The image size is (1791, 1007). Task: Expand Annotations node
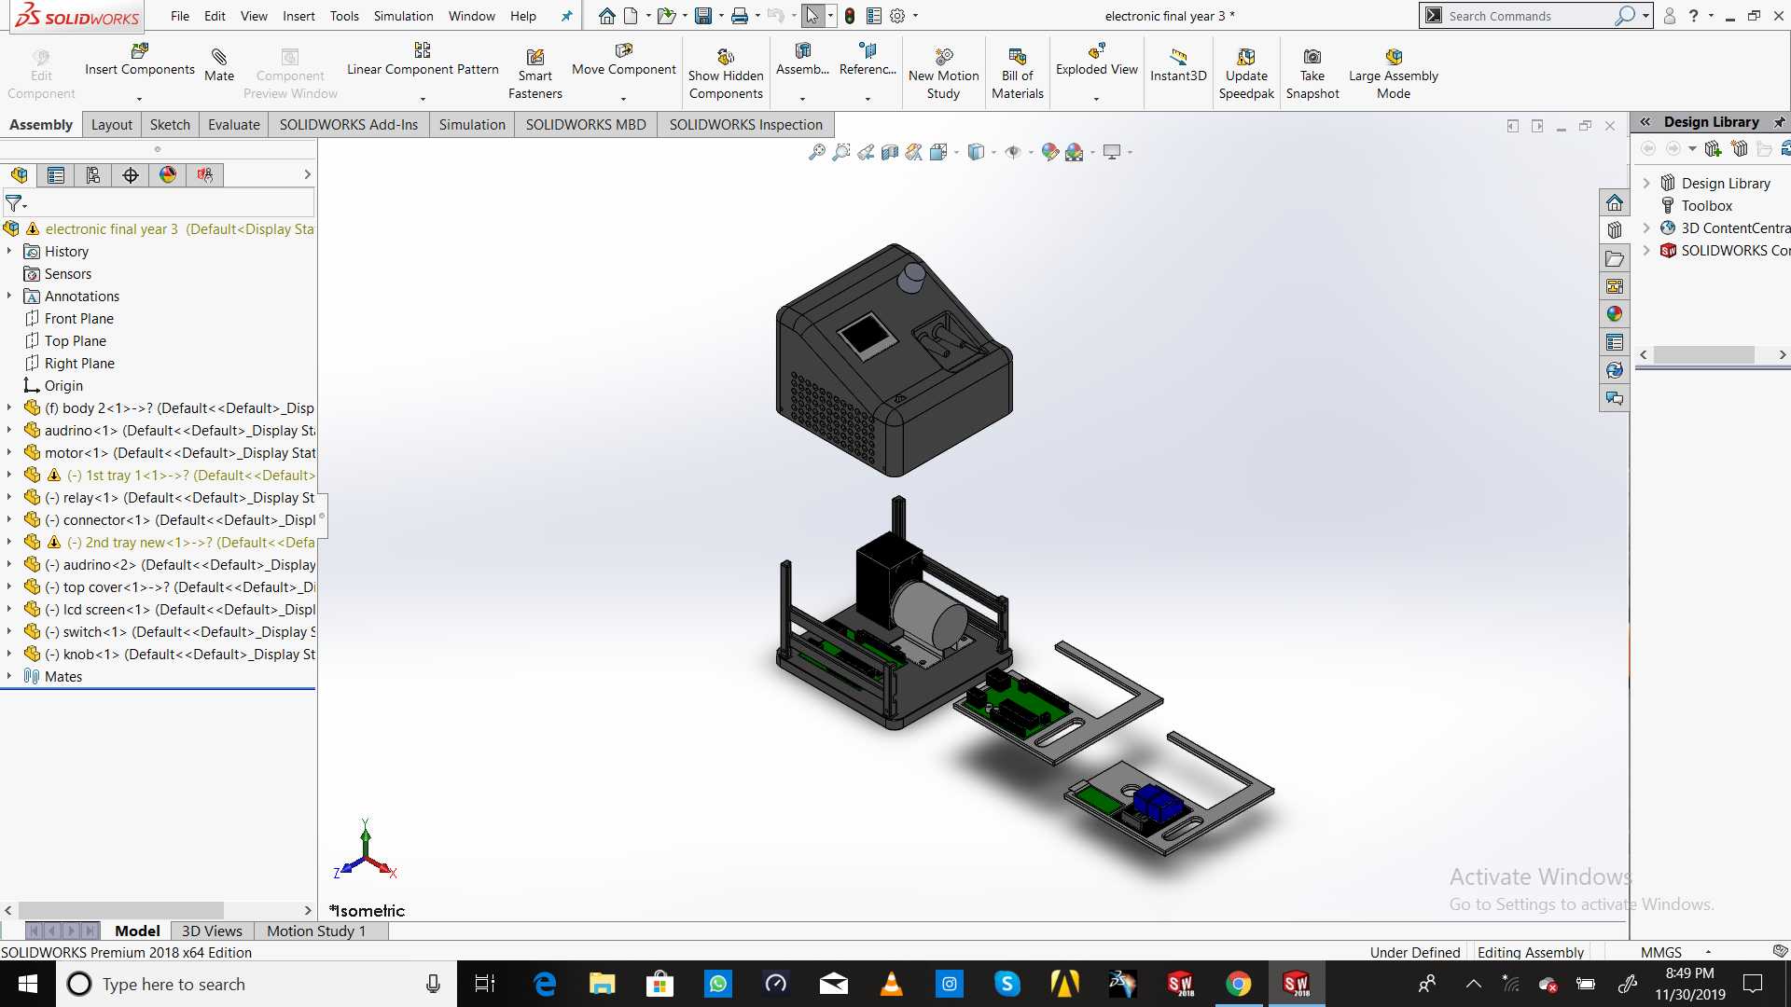(9, 296)
